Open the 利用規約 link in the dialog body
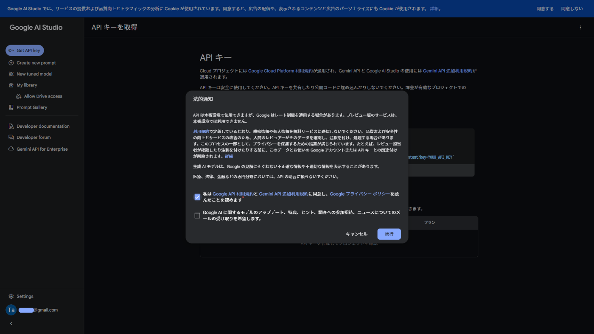 pyautogui.click(x=201, y=132)
